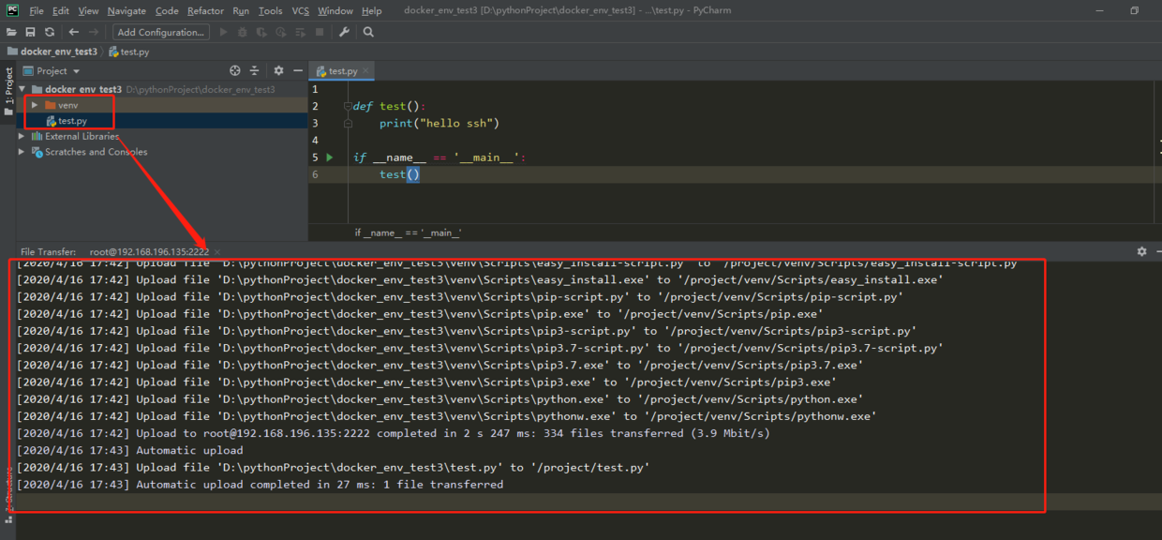Screen dimensions: 1162x540
Task: Open the VCS menu
Action: click(x=300, y=11)
